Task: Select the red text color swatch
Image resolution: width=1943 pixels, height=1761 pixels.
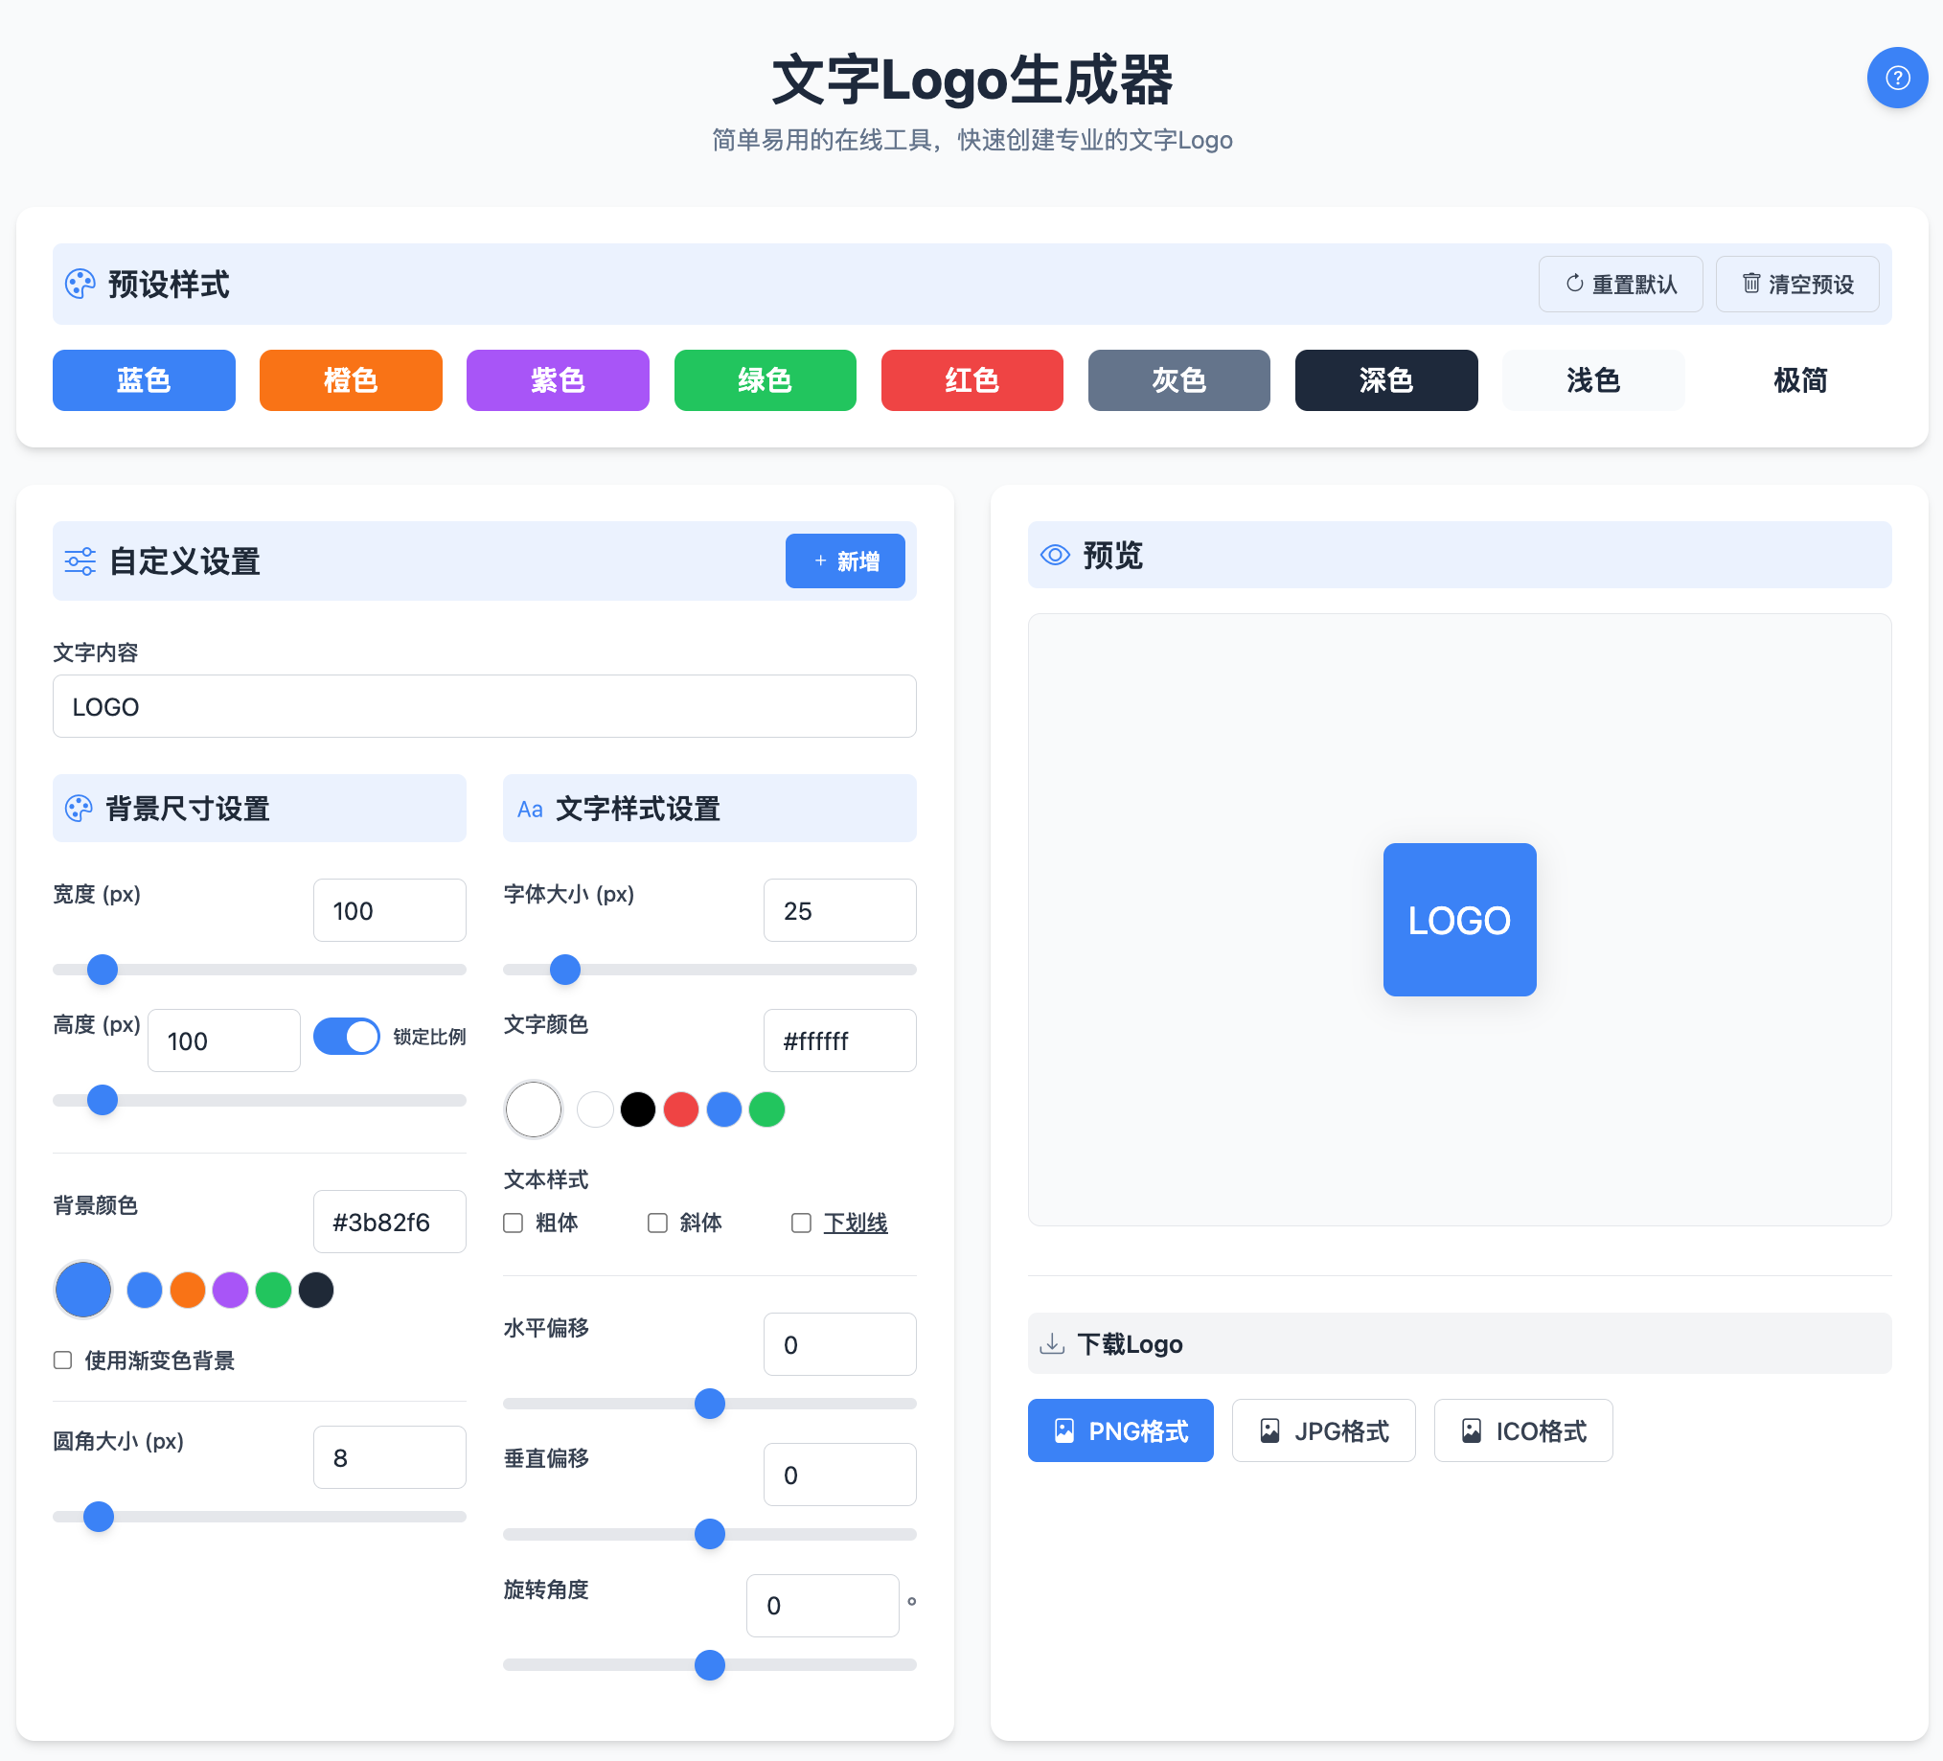Action: click(x=680, y=1109)
